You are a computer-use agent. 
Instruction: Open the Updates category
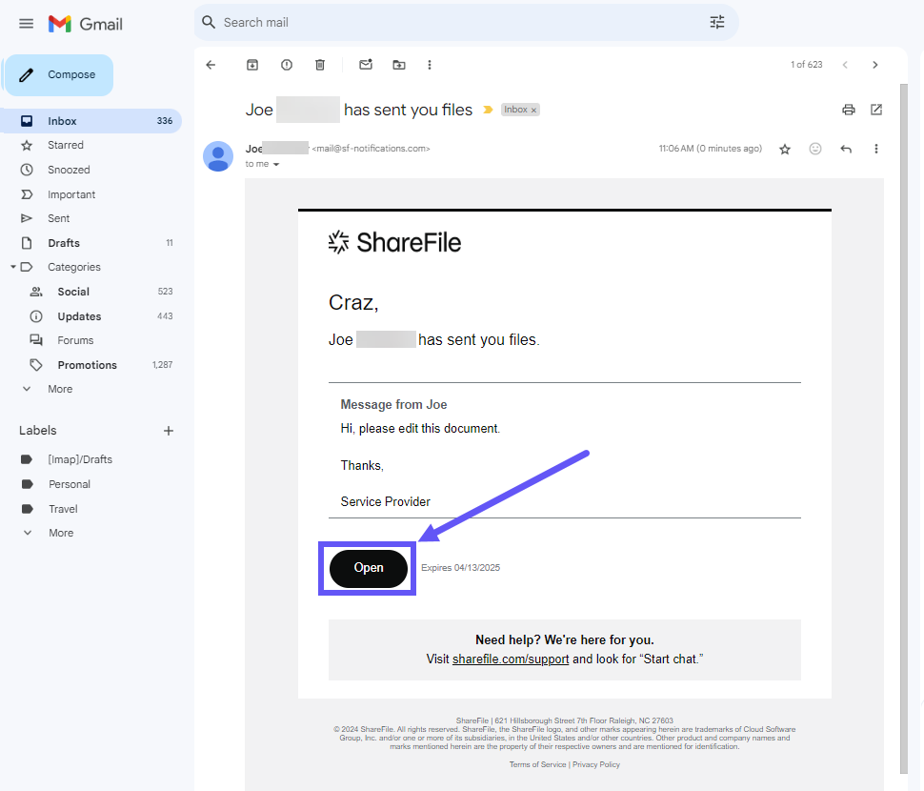click(91, 316)
